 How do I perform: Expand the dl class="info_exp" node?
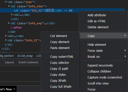[9, 23]
